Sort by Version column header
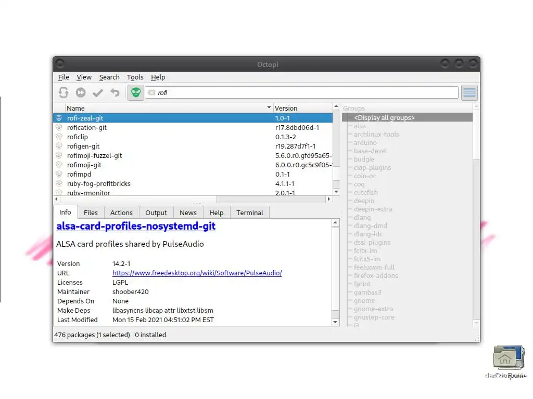This screenshot has height=399, width=533. (302, 108)
